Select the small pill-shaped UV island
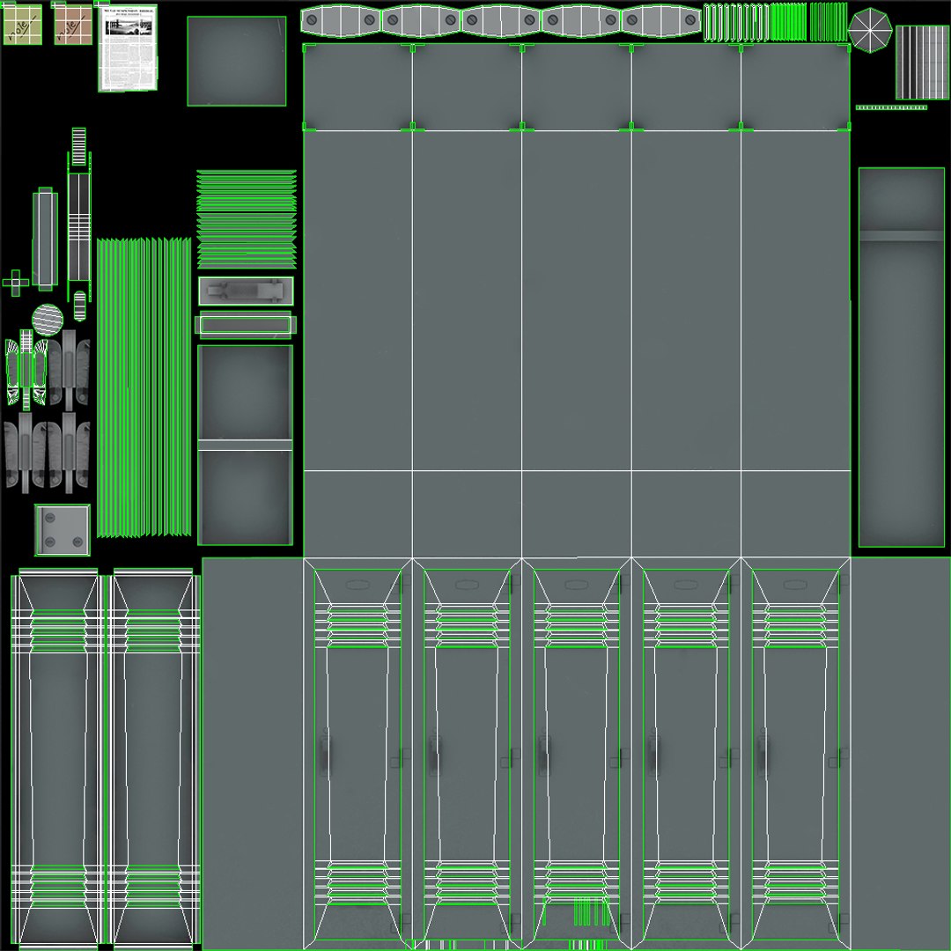The image size is (951, 951). 79,306
